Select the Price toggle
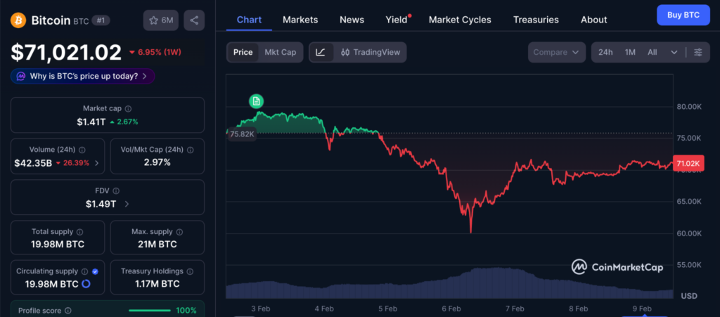720x317 pixels. pos(243,52)
